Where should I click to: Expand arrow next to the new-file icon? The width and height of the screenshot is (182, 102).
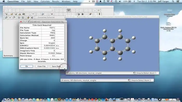9,15
